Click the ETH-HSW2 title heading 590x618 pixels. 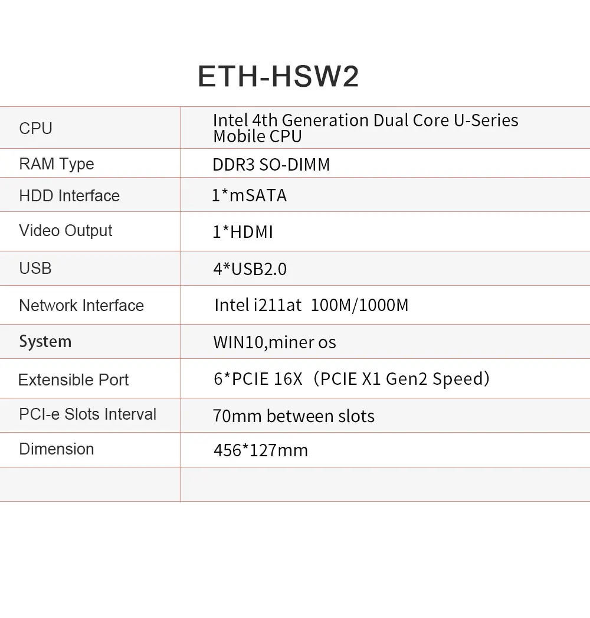click(278, 77)
